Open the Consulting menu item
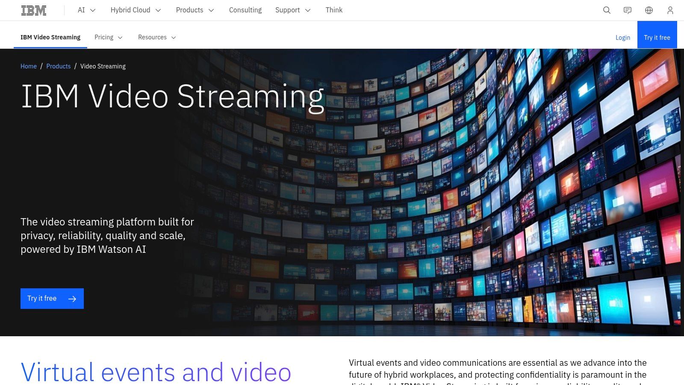Viewport: 684px width, 385px height. pos(245,10)
